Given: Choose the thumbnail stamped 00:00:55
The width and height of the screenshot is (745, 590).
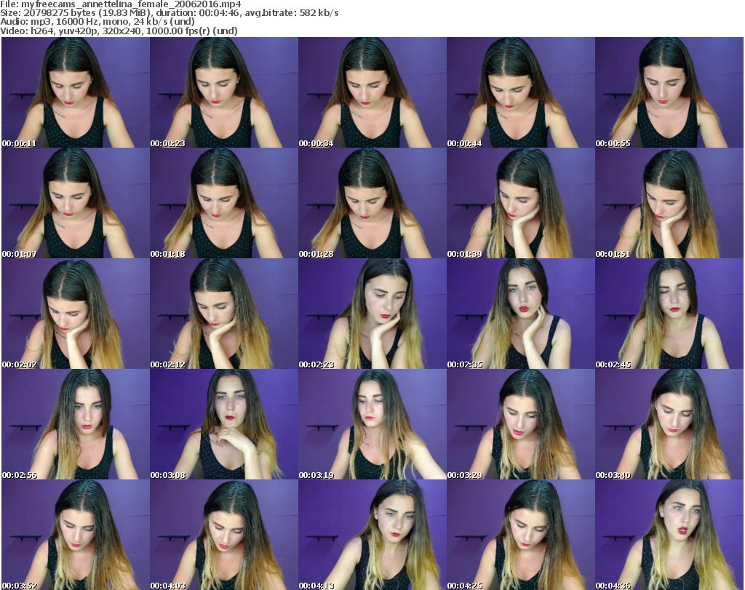Looking at the screenshot, I should point(669,92).
